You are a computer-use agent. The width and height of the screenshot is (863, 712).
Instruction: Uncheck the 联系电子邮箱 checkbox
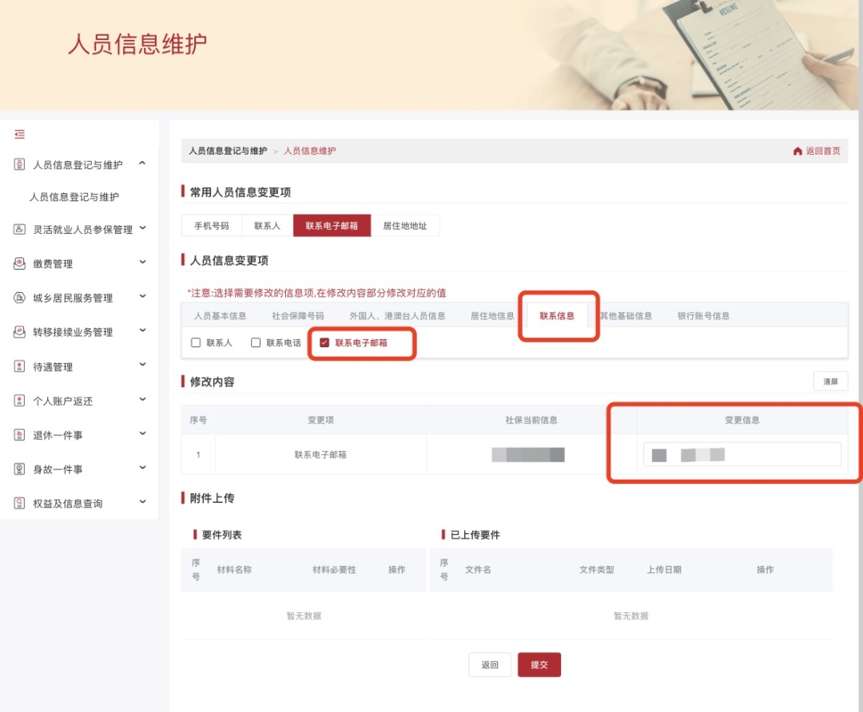[323, 343]
